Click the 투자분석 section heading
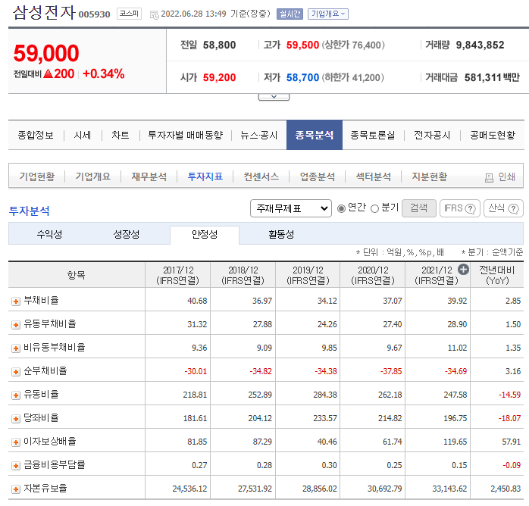Viewport: 529px width, 506px height. point(30,211)
